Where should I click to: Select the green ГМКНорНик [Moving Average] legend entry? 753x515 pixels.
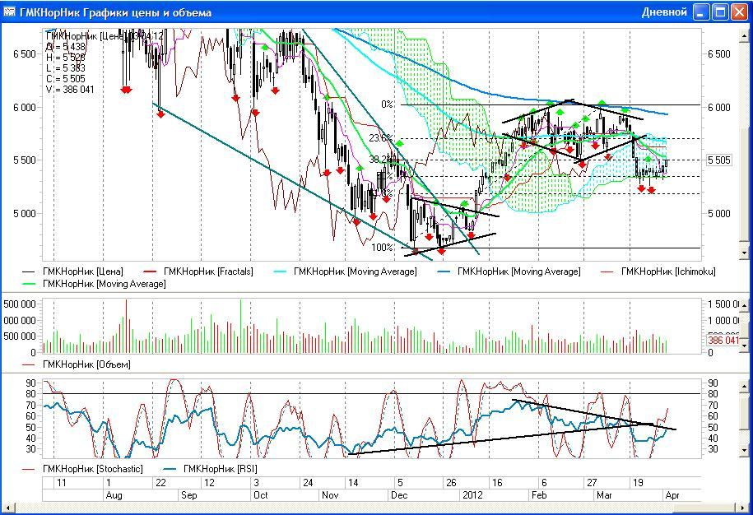click(x=94, y=284)
